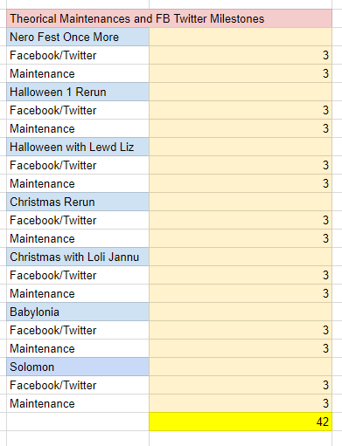Viewport: 342px width, 446px height.
Task: Select the Christmas with Loli Jannu cell
Action: (x=78, y=257)
